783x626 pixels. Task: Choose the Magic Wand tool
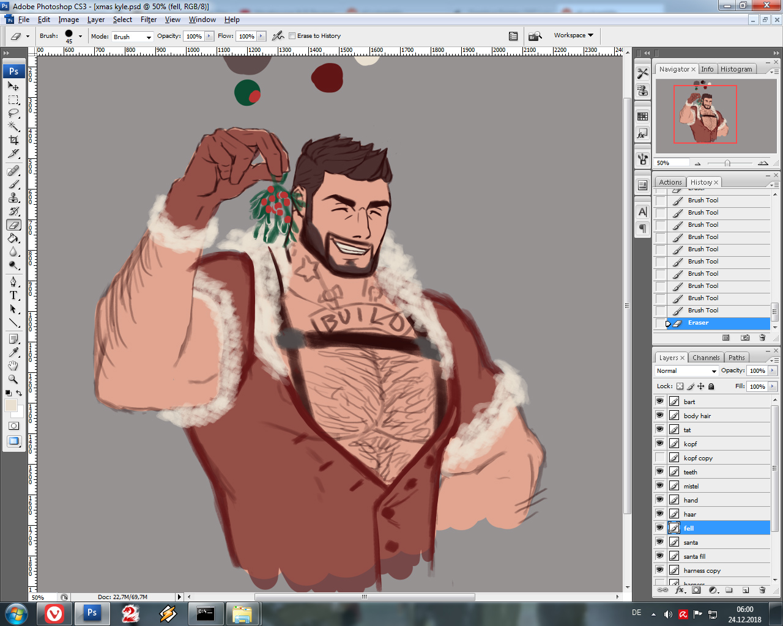click(x=13, y=127)
